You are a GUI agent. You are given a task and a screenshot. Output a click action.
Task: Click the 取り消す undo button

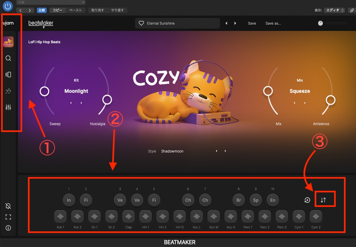tap(98, 10)
